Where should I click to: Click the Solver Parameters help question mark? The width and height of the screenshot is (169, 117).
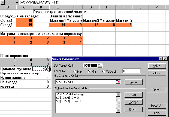(161, 59)
